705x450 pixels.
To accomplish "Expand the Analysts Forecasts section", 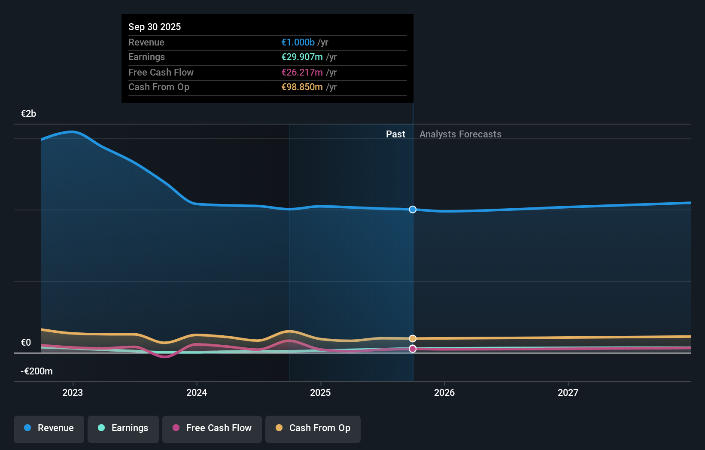I will click(460, 134).
